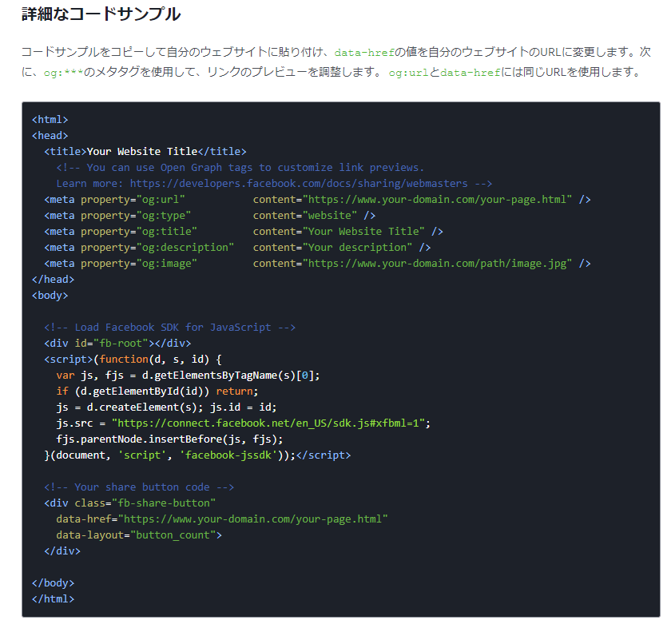Screen dimensions: 671x628
Task: Click inline og:url code in the description paragraph
Action: 408,73
